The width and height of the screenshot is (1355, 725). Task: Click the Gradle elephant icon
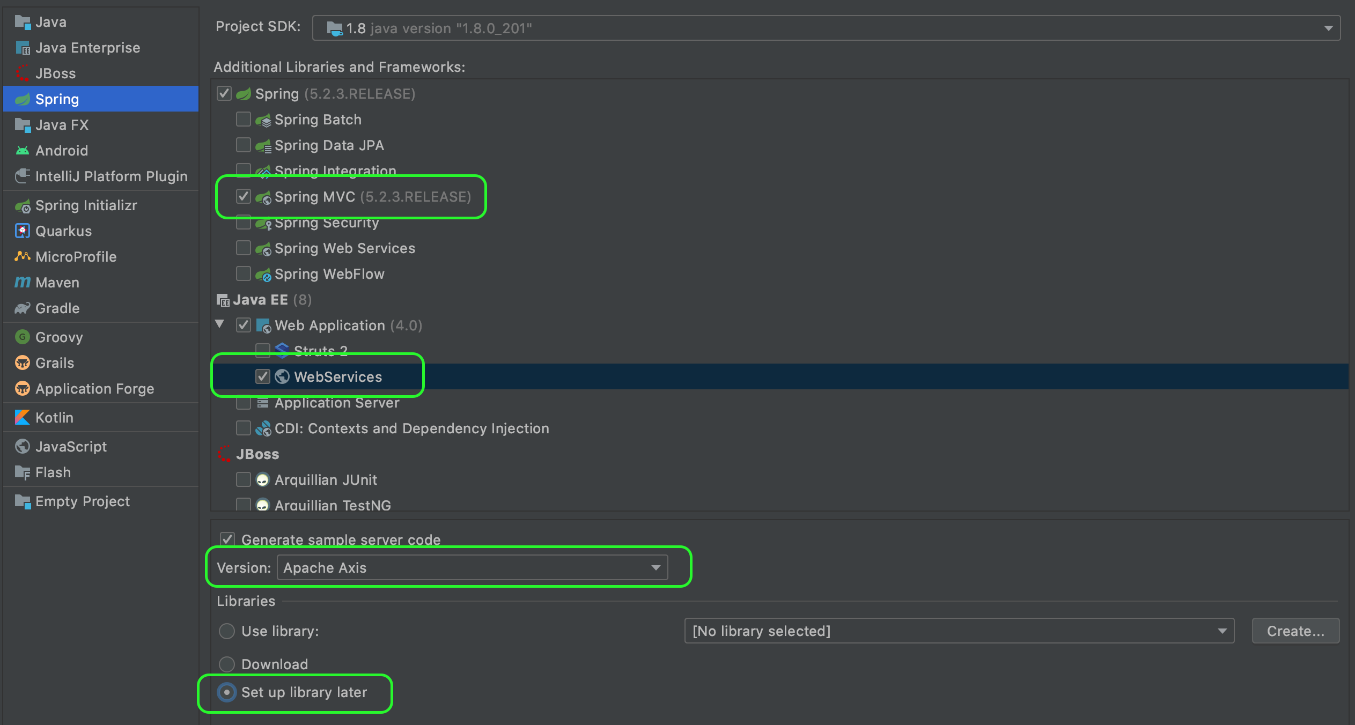click(x=22, y=308)
